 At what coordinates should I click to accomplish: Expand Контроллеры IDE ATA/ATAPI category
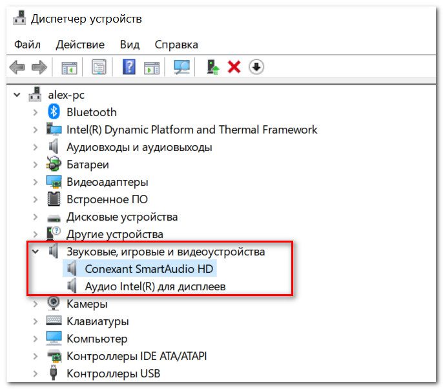coord(36,356)
